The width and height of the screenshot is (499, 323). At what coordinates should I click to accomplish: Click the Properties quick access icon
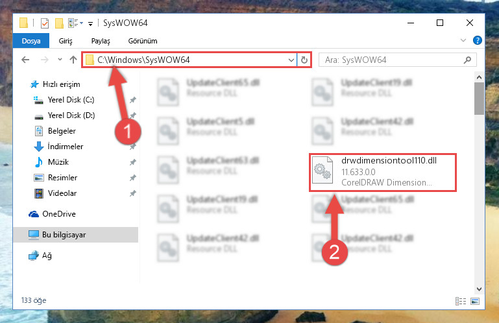pyautogui.click(x=45, y=23)
